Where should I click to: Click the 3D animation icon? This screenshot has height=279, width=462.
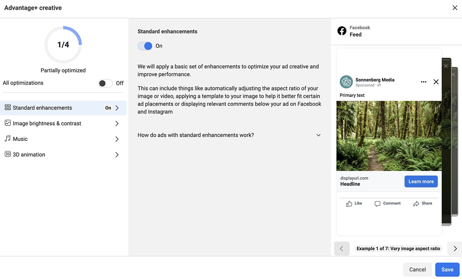8,154
